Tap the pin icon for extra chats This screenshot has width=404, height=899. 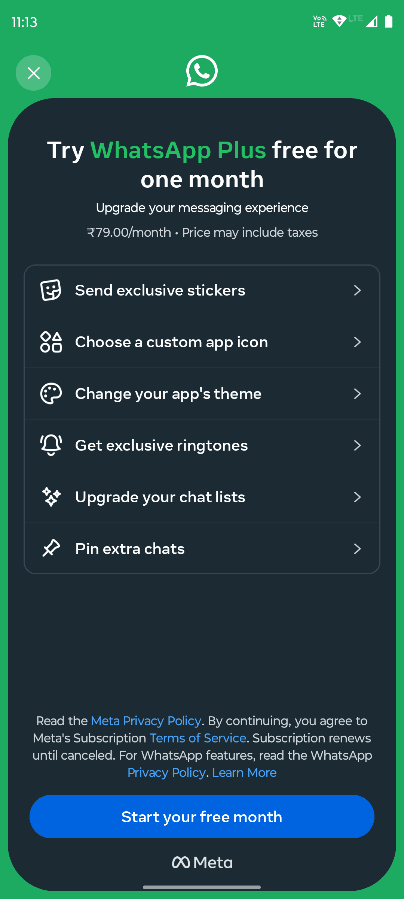click(51, 548)
